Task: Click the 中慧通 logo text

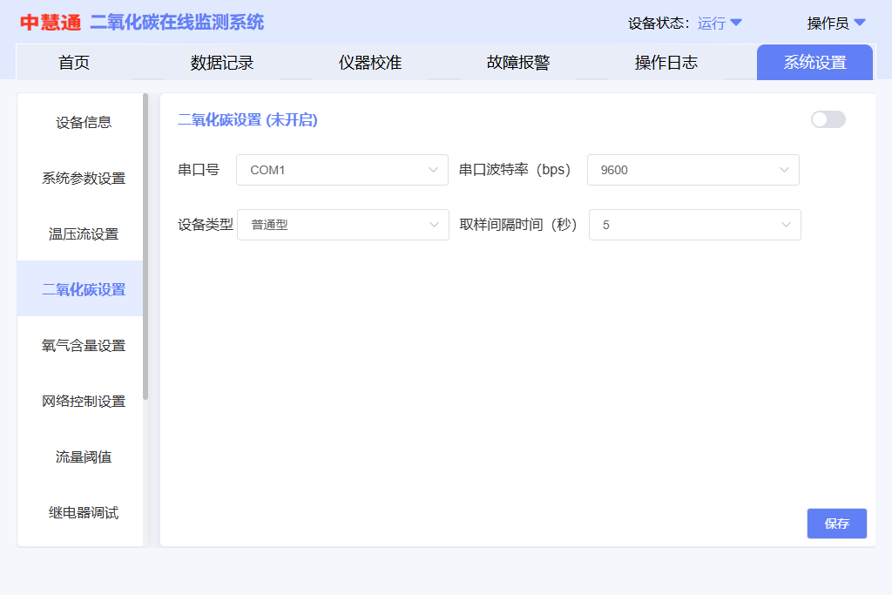Action: [x=51, y=23]
